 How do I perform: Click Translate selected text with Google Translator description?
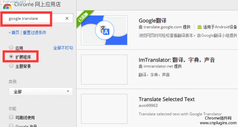click(x=180, y=114)
